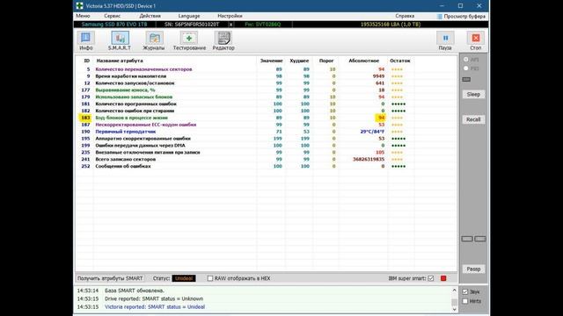This screenshot has width=563, height=316.
Task: Select attribute 190 Первичный термодатчик
Action: (266, 132)
